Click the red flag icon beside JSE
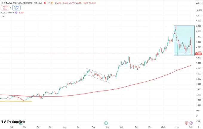 click(x=45, y=3)
